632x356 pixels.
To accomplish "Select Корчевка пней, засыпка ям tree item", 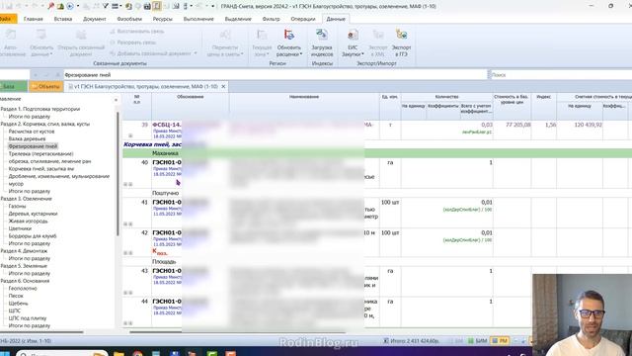I will coord(41,169).
